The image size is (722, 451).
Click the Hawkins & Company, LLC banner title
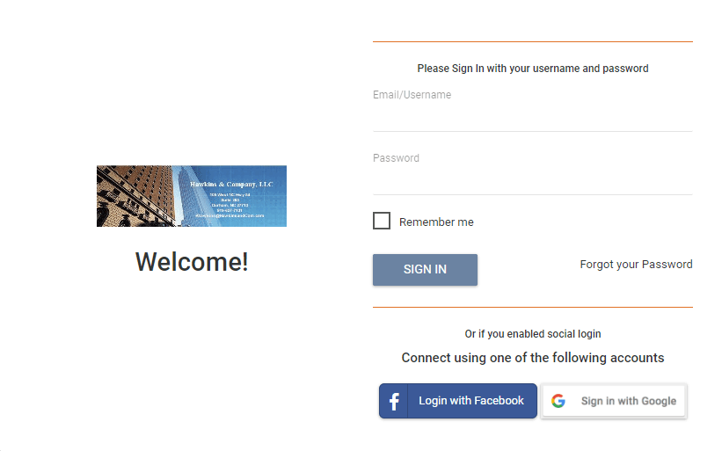[x=232, y=184]
